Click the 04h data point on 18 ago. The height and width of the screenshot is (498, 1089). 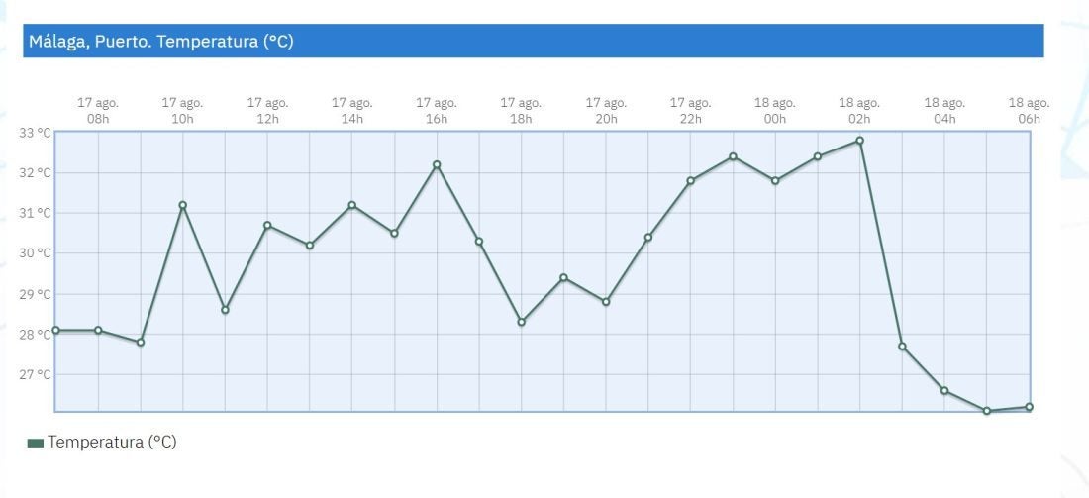tap(944, 390)
